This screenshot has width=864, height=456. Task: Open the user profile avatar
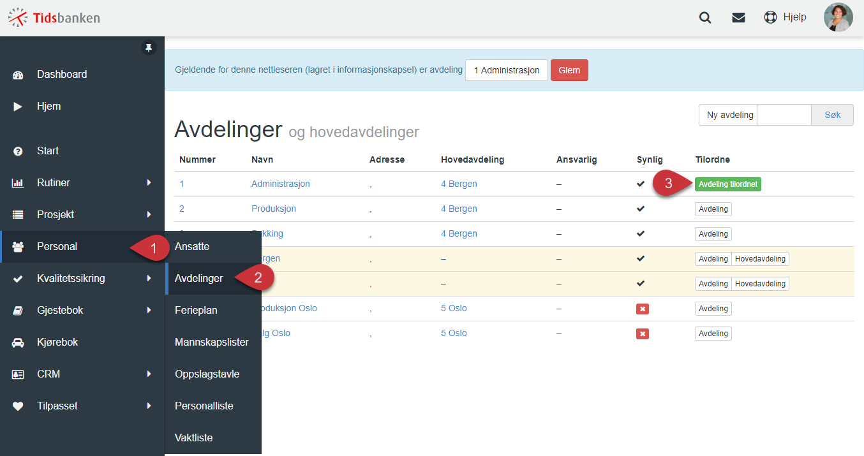tap(838, 17)
